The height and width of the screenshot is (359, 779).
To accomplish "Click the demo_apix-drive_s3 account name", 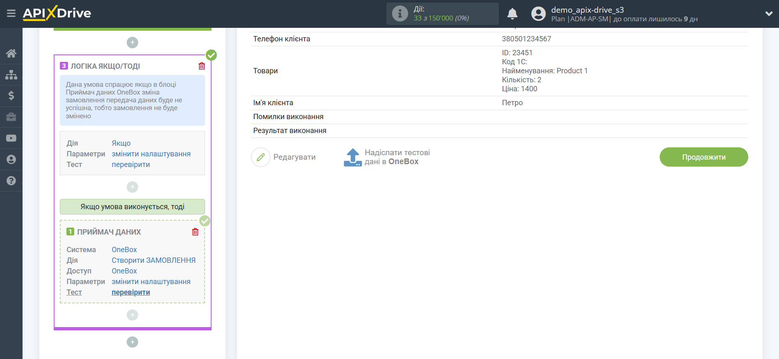I will pos(587,10).
